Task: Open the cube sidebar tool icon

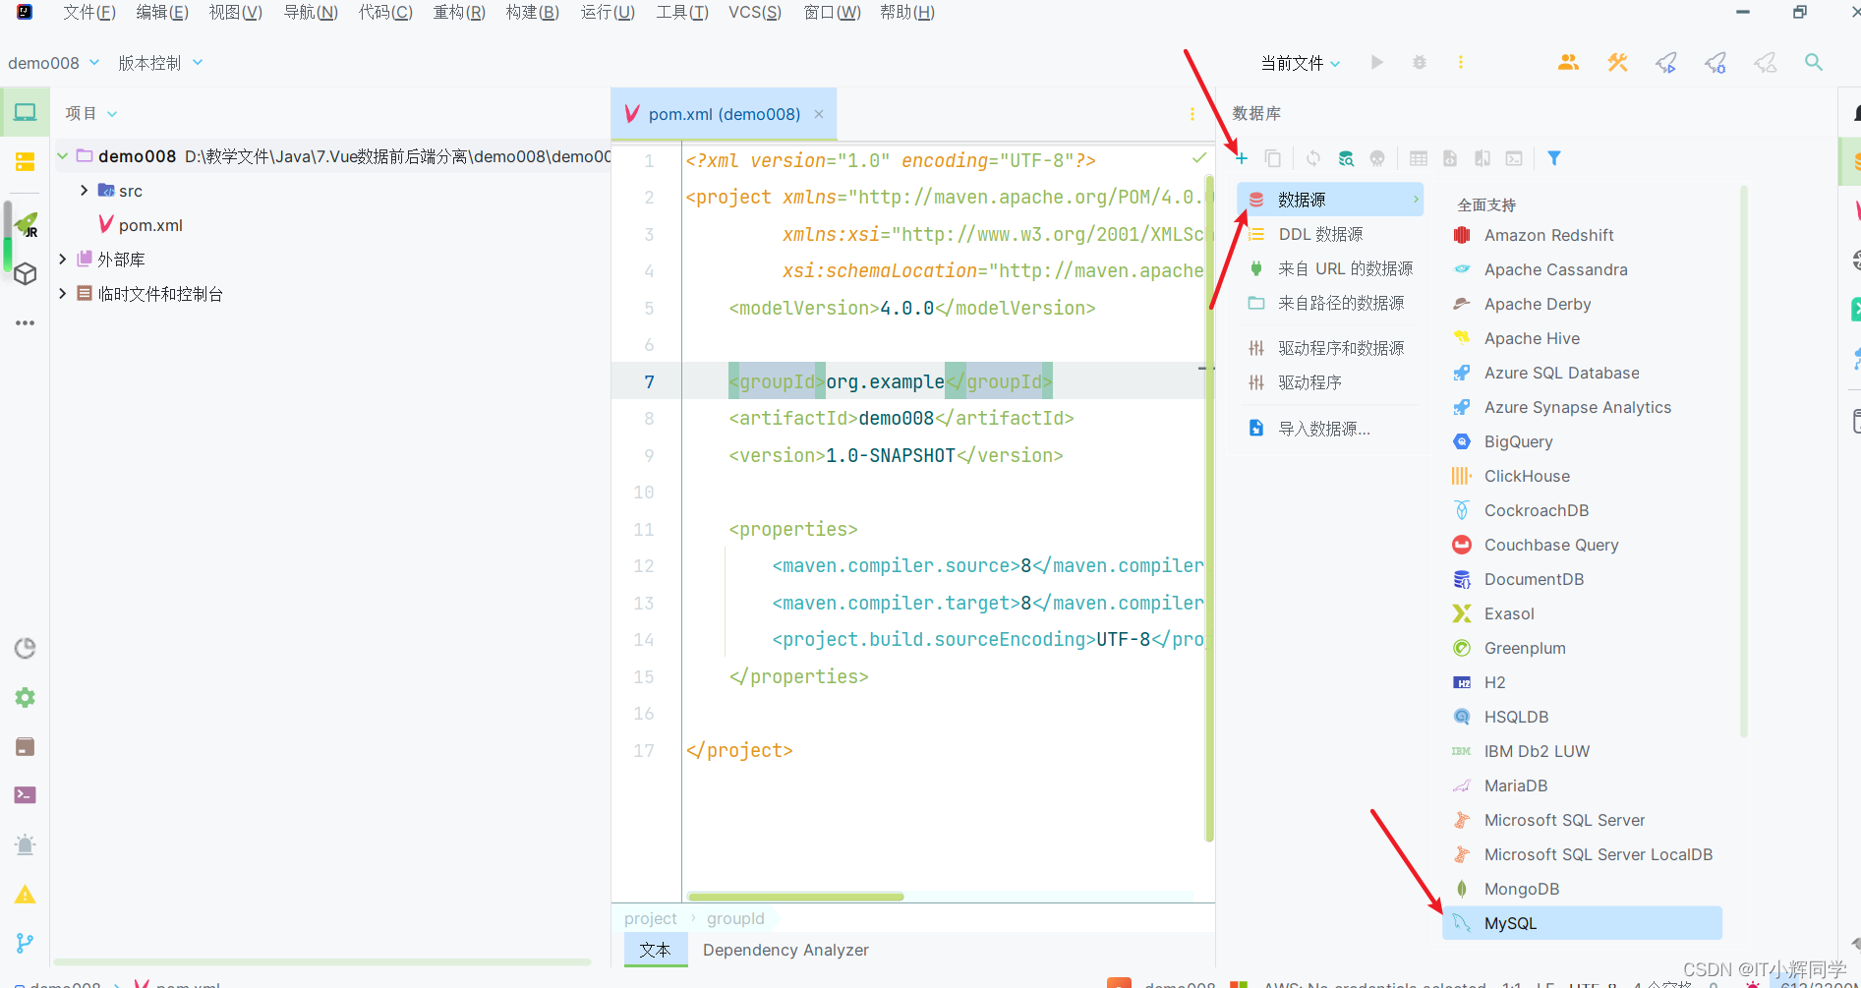Action: click(26, 273)
